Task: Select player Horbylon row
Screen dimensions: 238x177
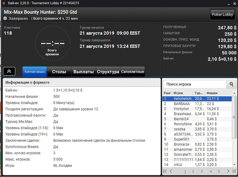Action: [197, 109]
